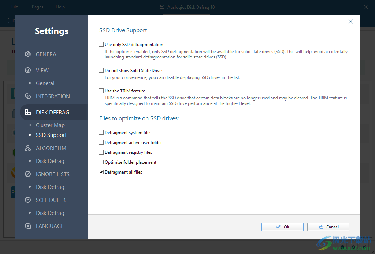Discard changes with Cancel button
The image size is (375, 254).
click(x=328, y=227)
